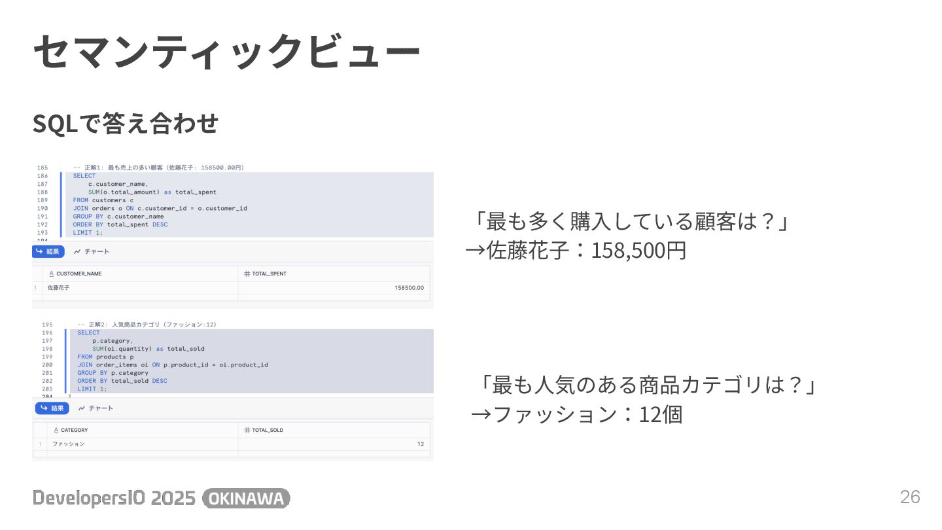Click line number 196 in lower SQL editor
Viewport: 942px width, 530px height.
pos(47,332)
